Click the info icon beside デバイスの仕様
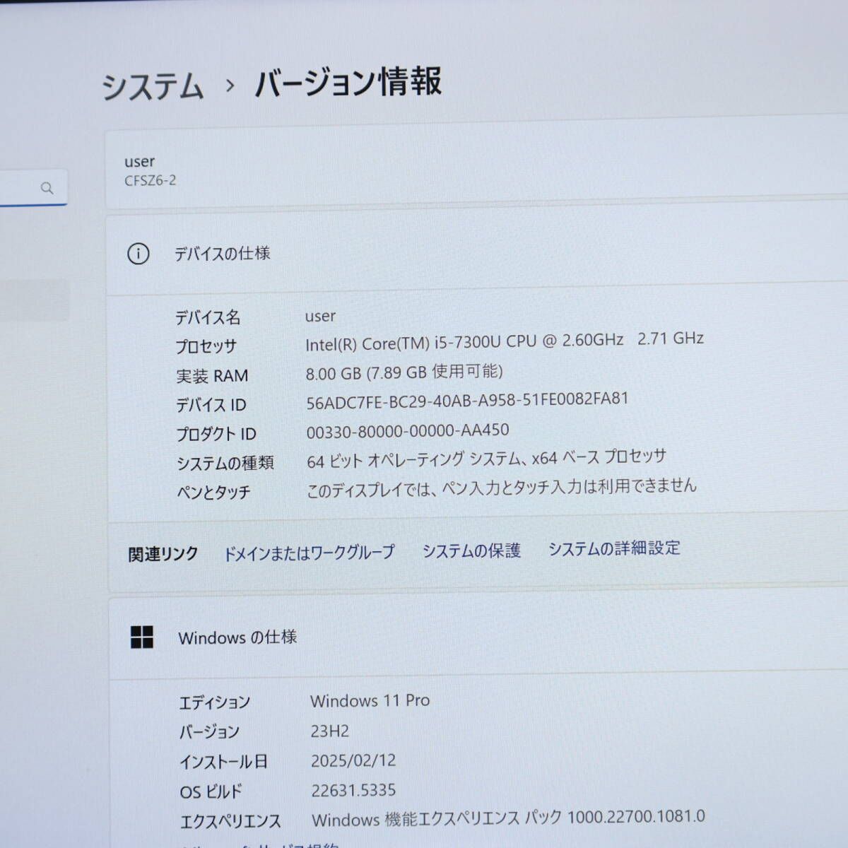 (x=138, y=254)
